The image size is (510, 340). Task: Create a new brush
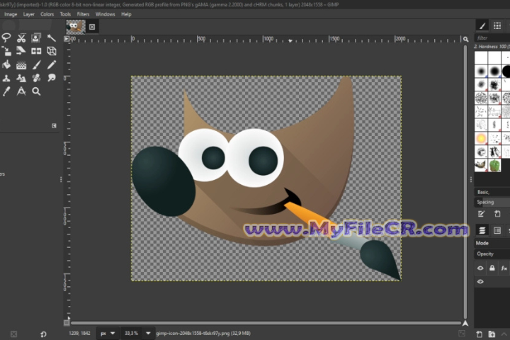[x=497, y=214]
